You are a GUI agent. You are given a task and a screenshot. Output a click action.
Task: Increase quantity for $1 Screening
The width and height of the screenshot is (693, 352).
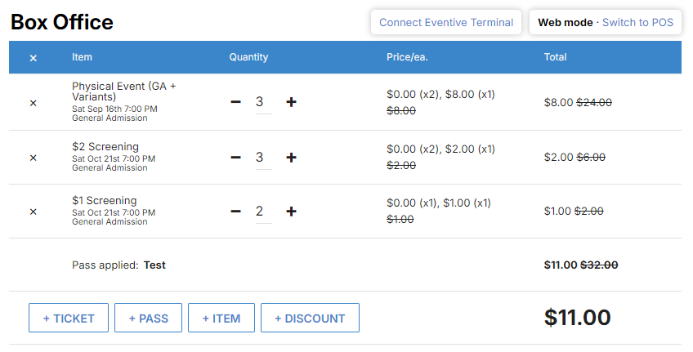291,211
